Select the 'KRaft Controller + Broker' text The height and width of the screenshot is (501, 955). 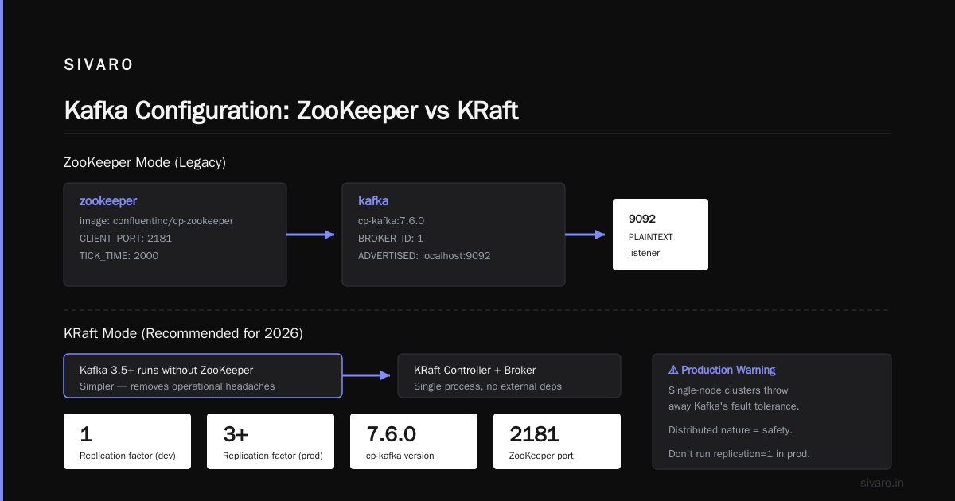coord(475,370)
